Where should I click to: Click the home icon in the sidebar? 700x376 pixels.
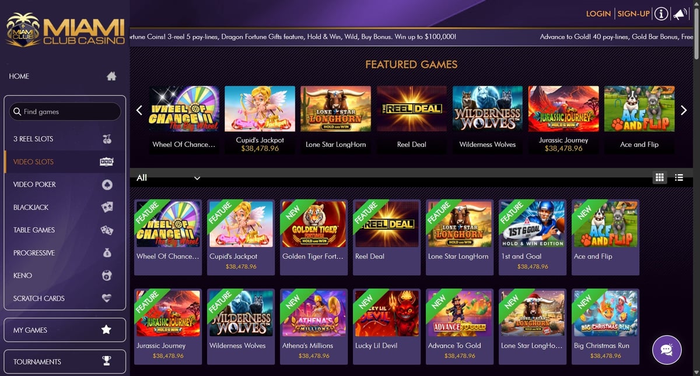click(111, 76)
